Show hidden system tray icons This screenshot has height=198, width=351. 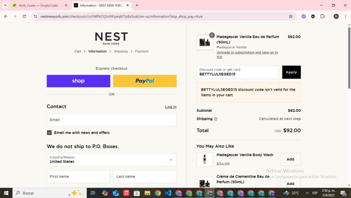pos(307,193)
